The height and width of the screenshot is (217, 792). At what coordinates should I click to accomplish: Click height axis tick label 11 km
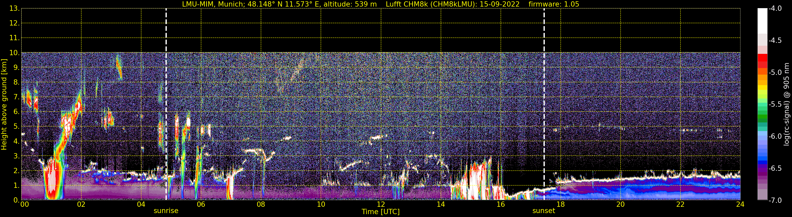tap(14, 38)
